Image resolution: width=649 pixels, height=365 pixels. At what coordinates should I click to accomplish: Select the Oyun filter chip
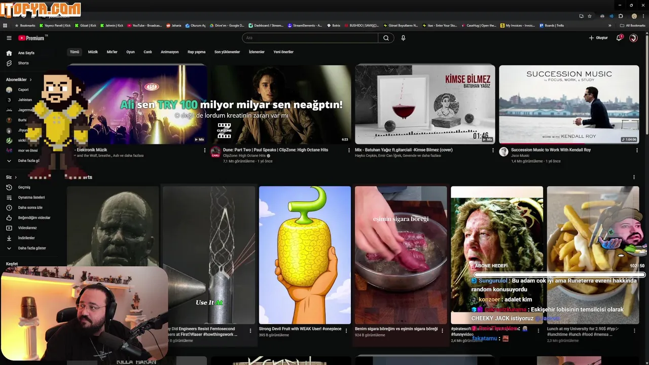click(130, 52)
